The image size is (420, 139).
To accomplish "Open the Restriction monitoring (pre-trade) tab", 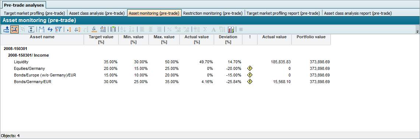I will (x=213, y=13).
